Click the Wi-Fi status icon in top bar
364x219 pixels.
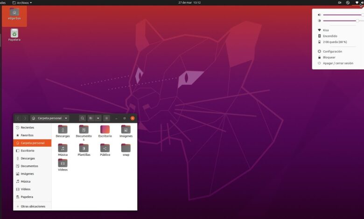point(357,3)
